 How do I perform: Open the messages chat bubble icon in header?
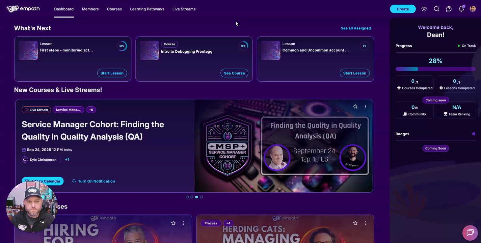(x=449, y=9)
